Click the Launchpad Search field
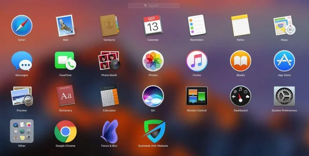This screenshot has height=156, width=309. click(153, 5)
